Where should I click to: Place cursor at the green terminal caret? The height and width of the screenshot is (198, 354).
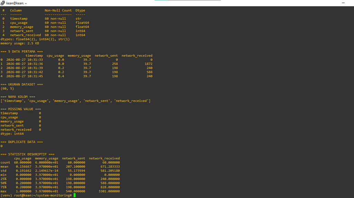[x=75, y=195]
